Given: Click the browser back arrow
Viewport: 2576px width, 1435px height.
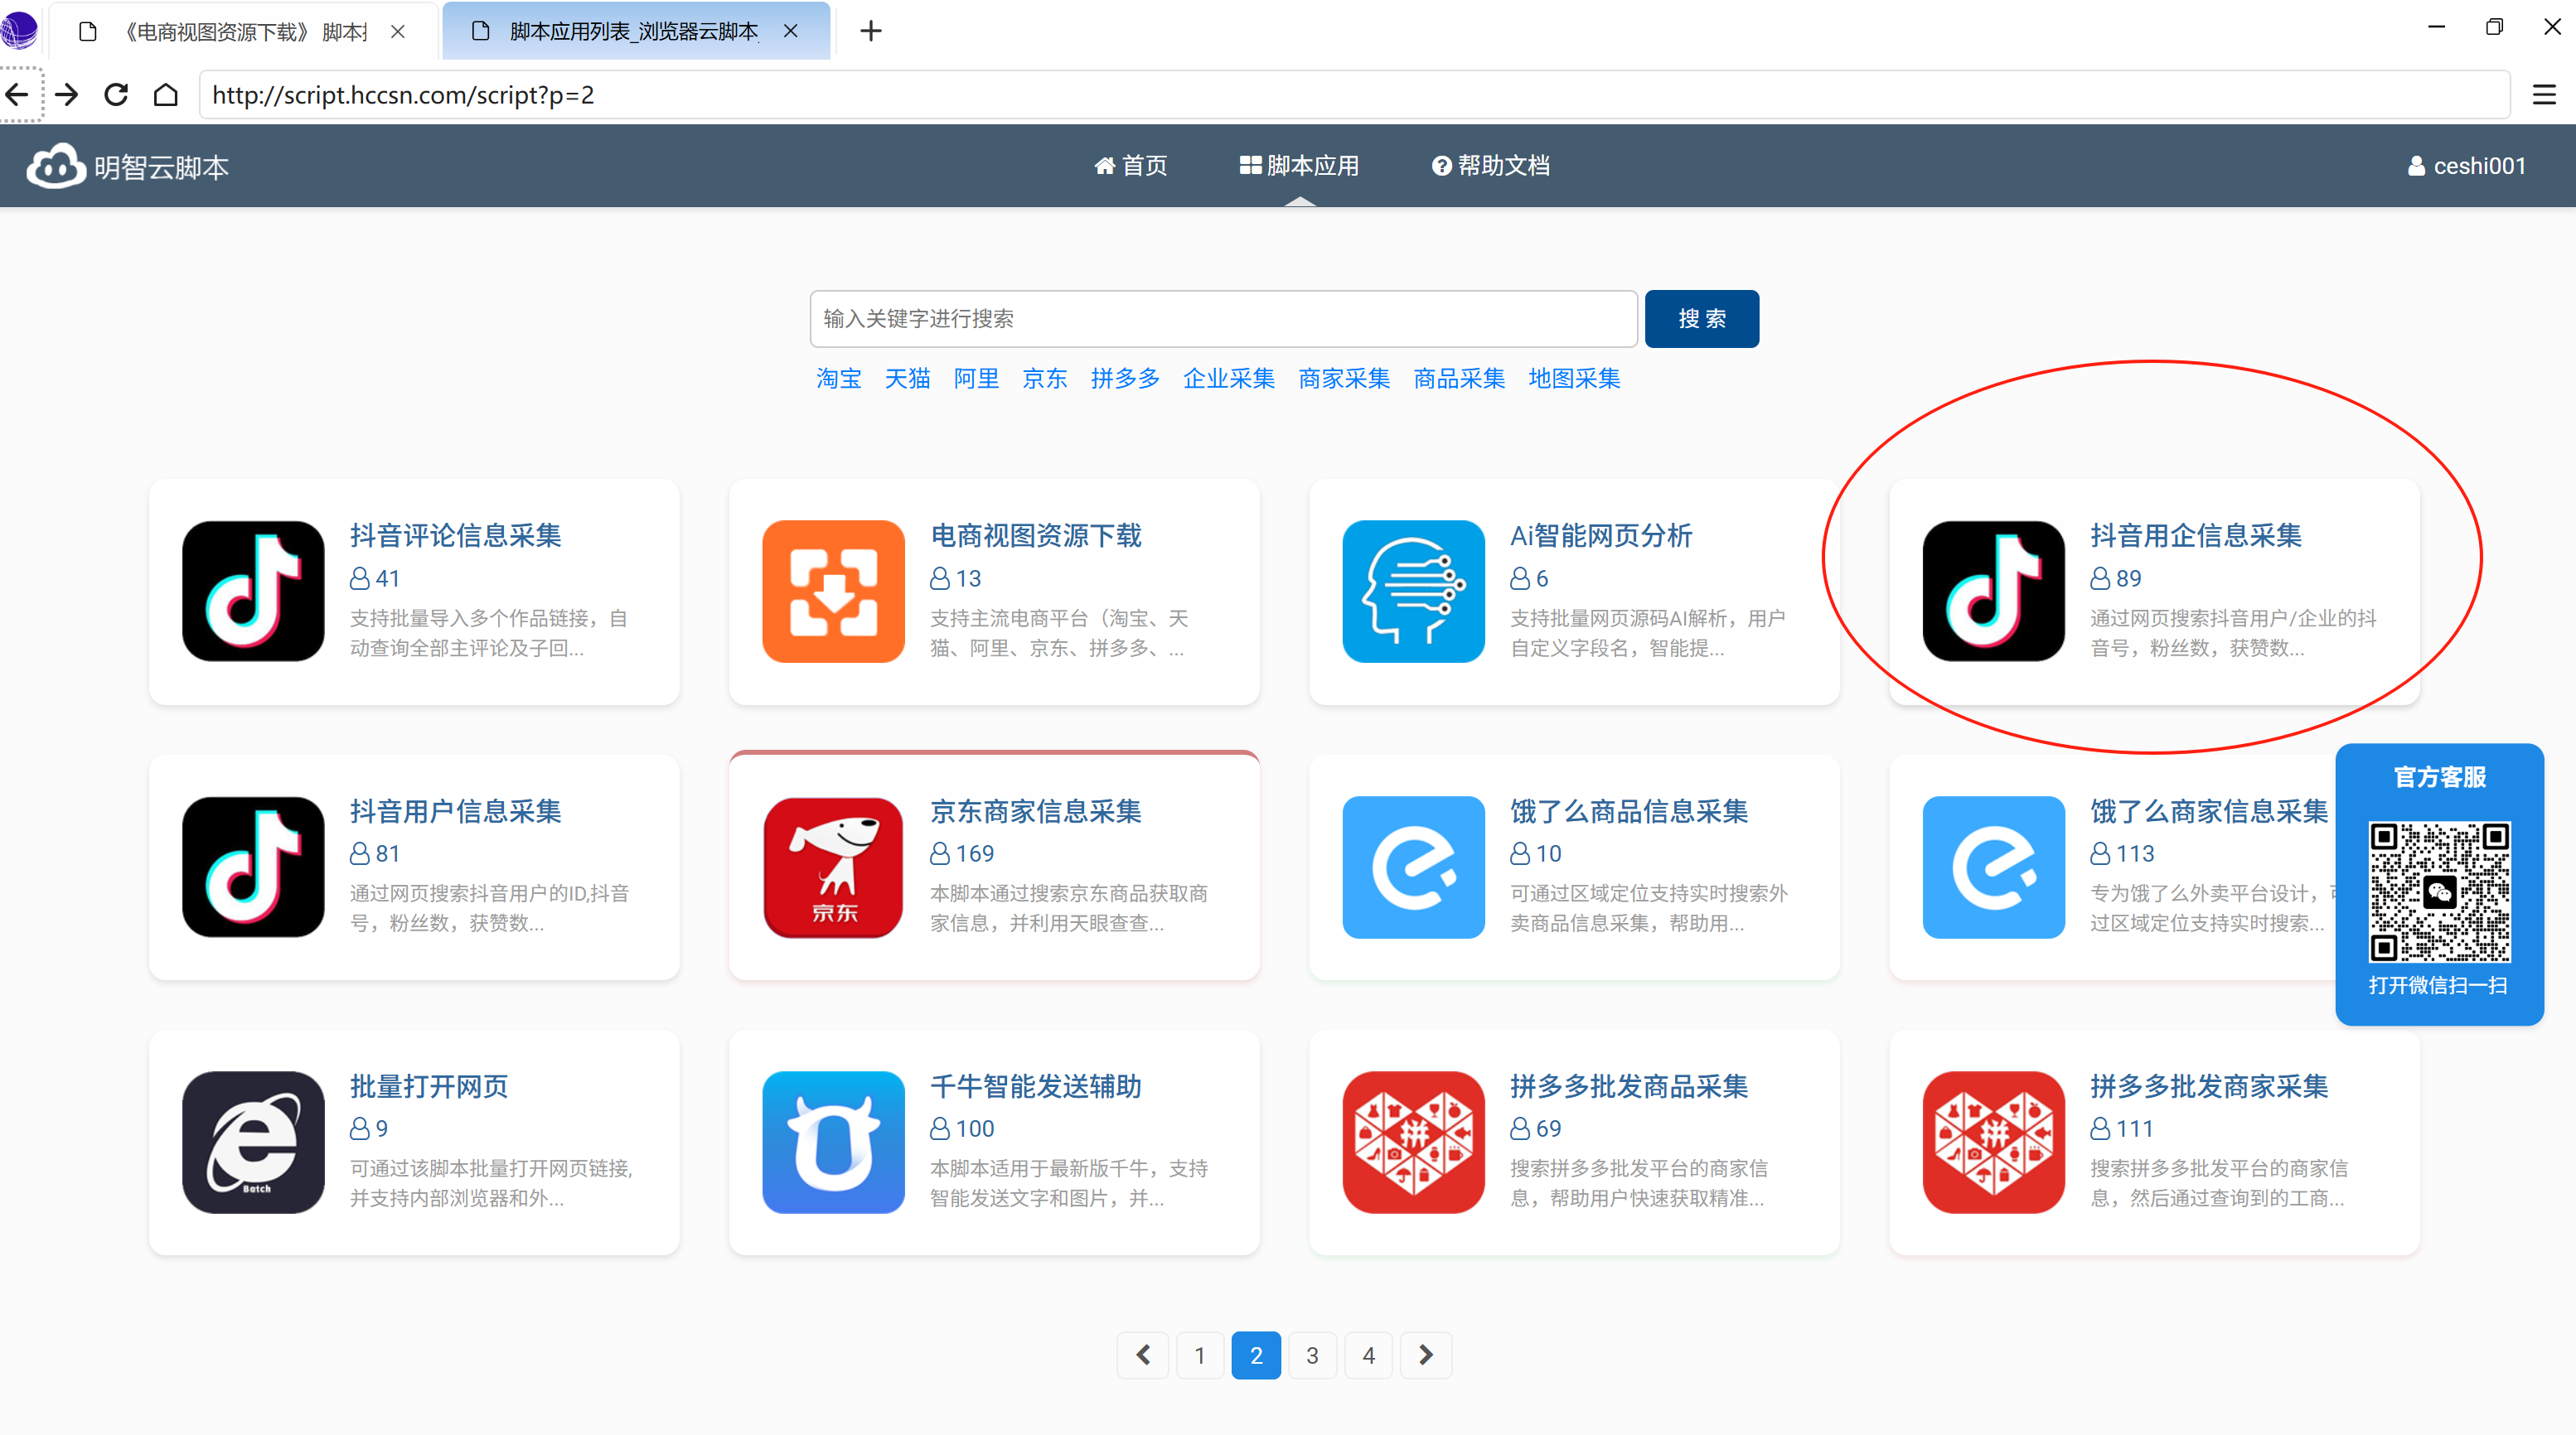Looking at the screenshot, I should [17, 95].
